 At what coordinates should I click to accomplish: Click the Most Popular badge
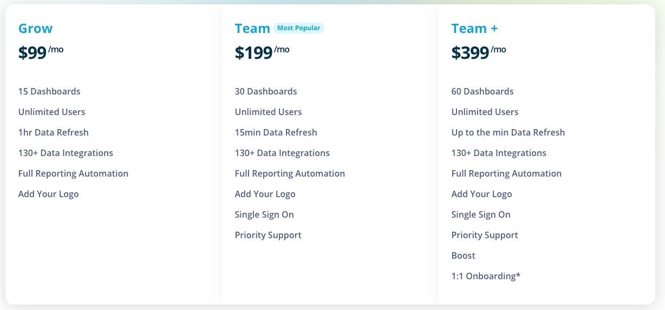[x=299, y=28]
